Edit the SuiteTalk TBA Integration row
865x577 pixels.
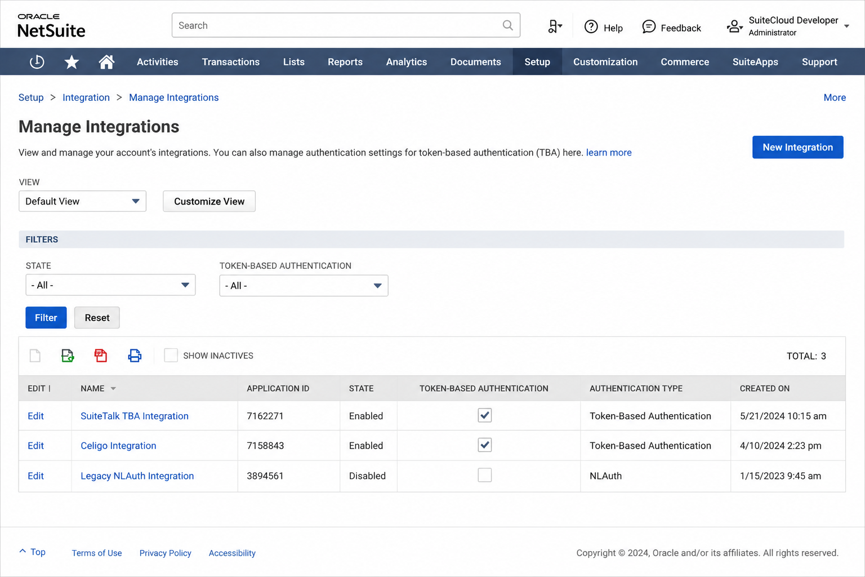[x=35, y=416]
